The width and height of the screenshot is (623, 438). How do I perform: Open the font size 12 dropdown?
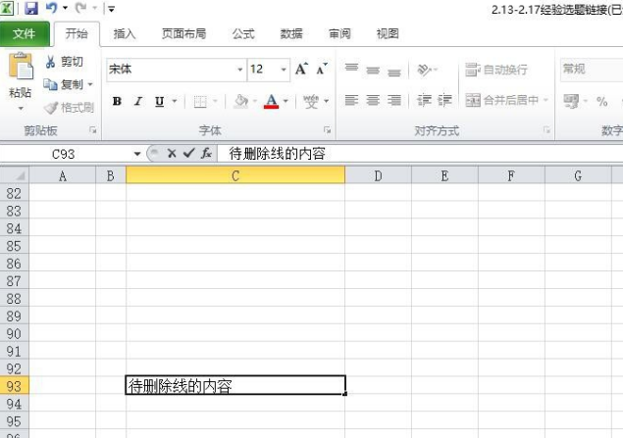click(284, 70)
